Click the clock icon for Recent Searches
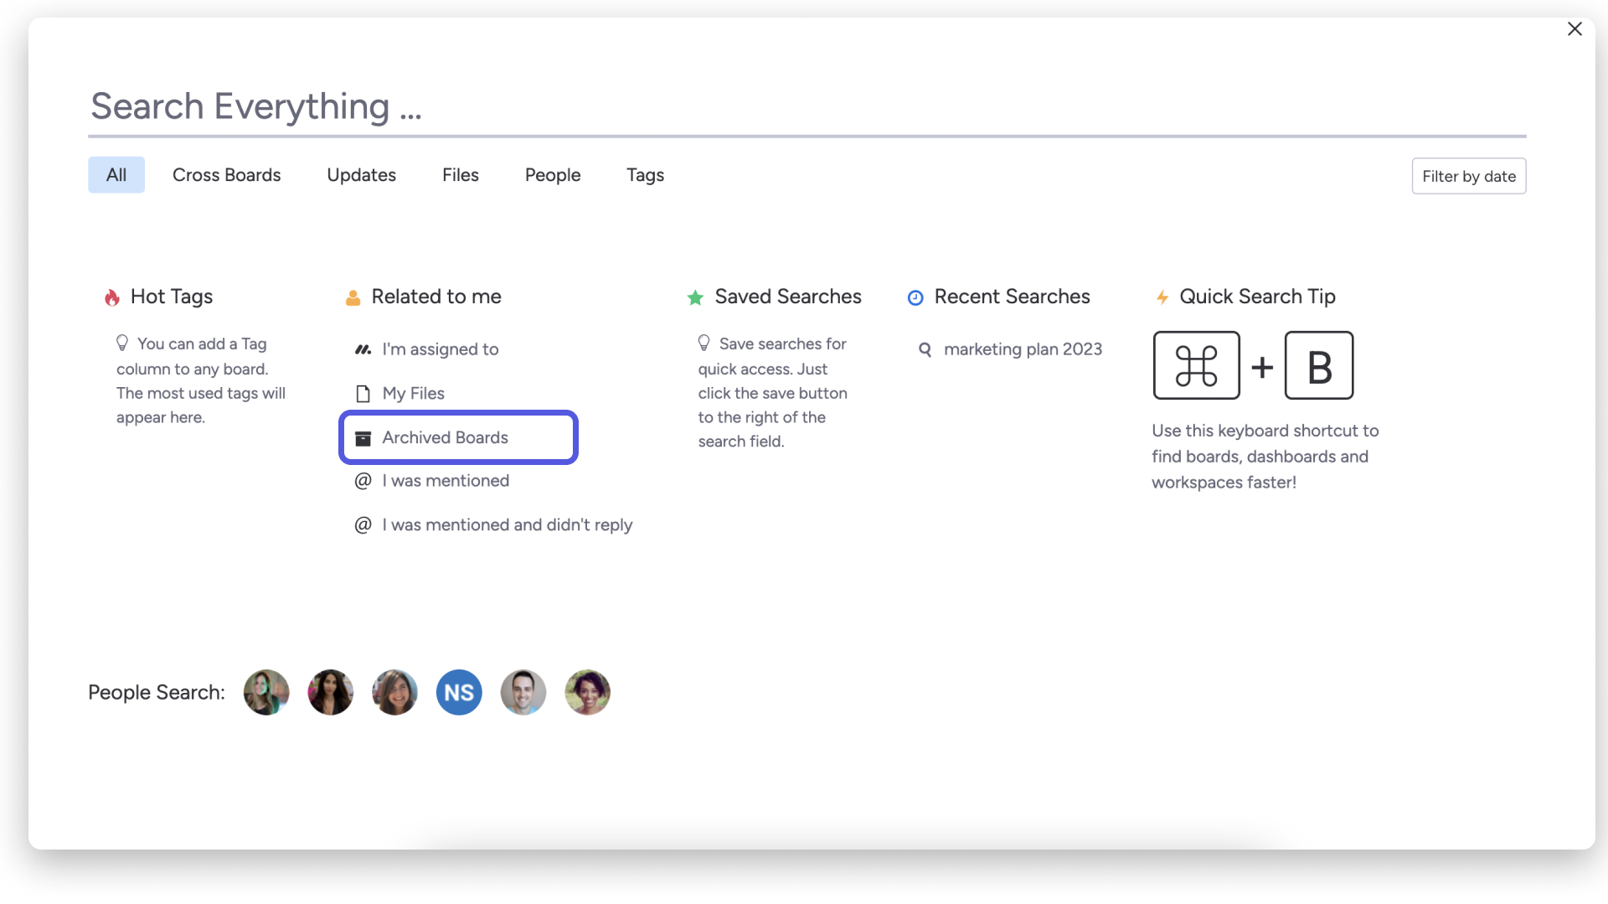This screenshot has width=1608, height=904. pyautogui.click(x=915, y=297)
